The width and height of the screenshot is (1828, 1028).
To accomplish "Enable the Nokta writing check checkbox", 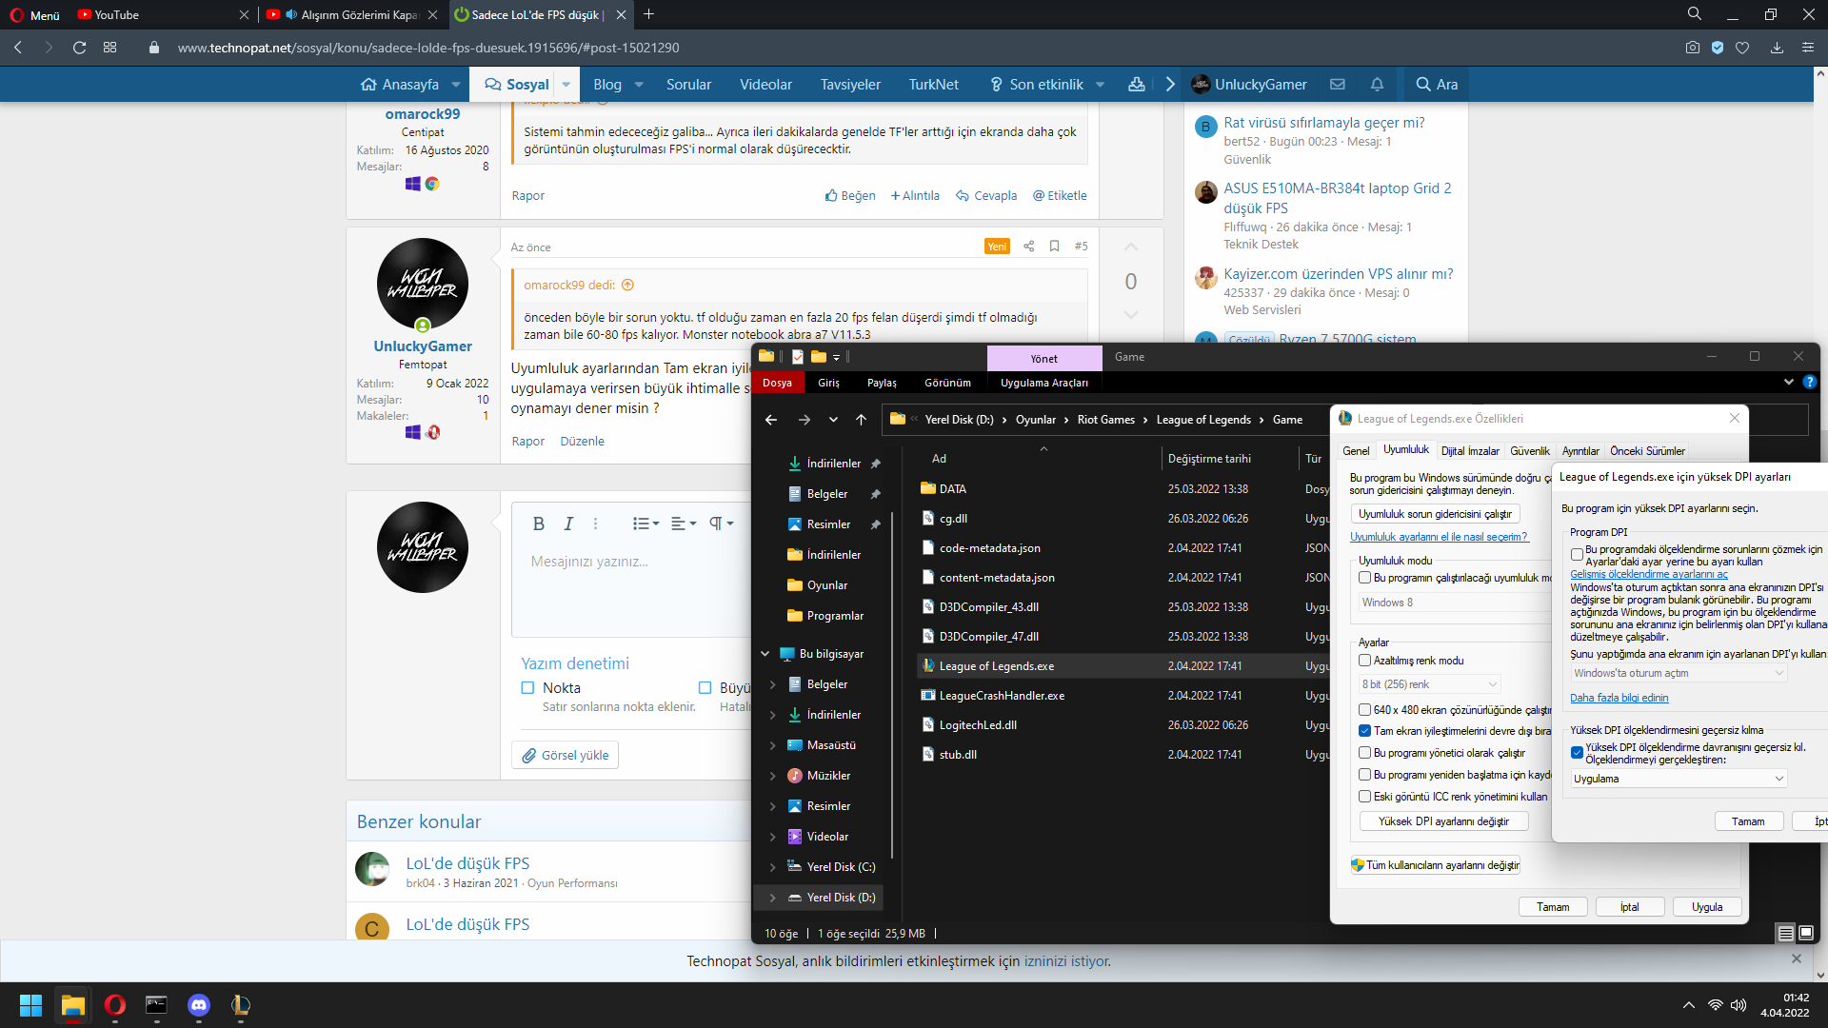I will [x=527, y=688].
